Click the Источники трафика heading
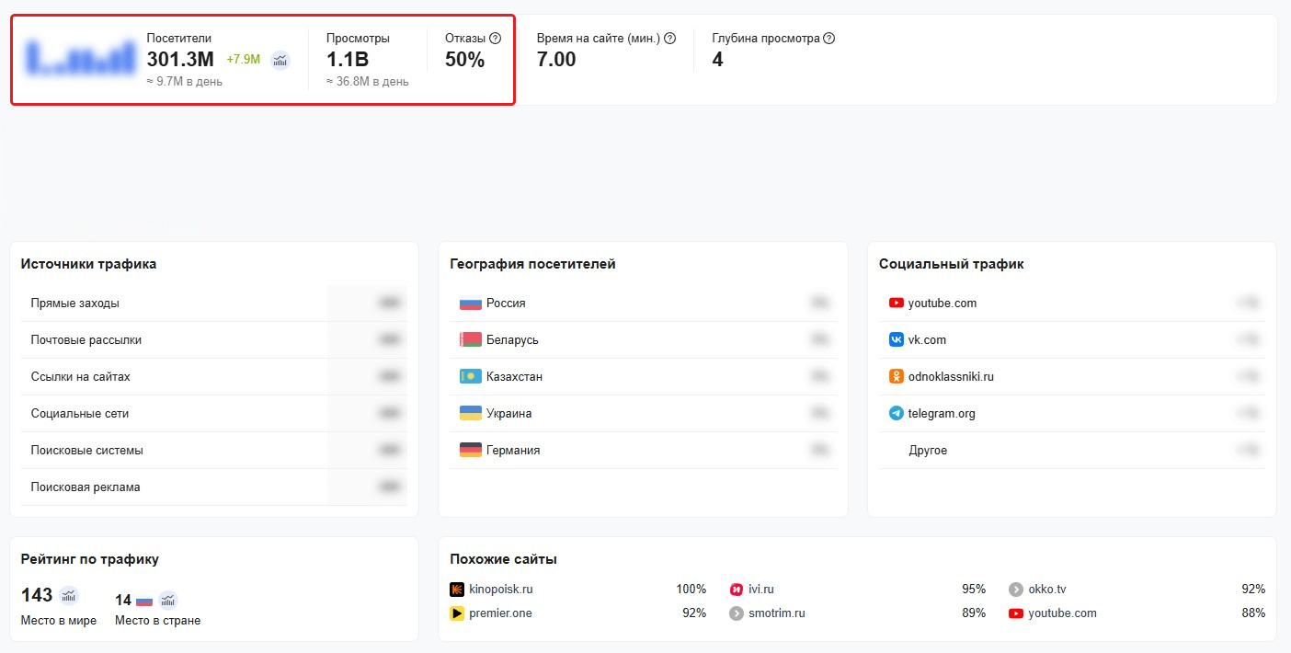The width and height of the screenshot is (1291, 653). tap(88, 264)
